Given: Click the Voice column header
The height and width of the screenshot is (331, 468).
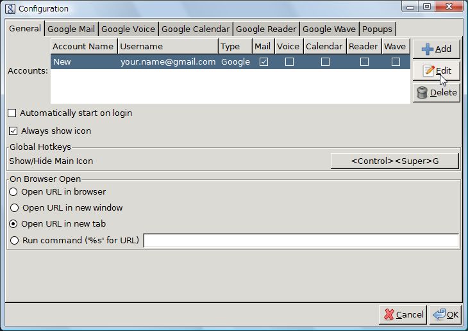Looking at the screenshot, I should tap(289, 47).
